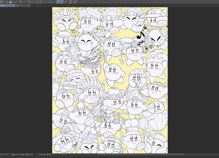Click the Invert Selected Area icon
Image resolution: width=219 pixels, height=158 pixels.
[x=50, y=2]
